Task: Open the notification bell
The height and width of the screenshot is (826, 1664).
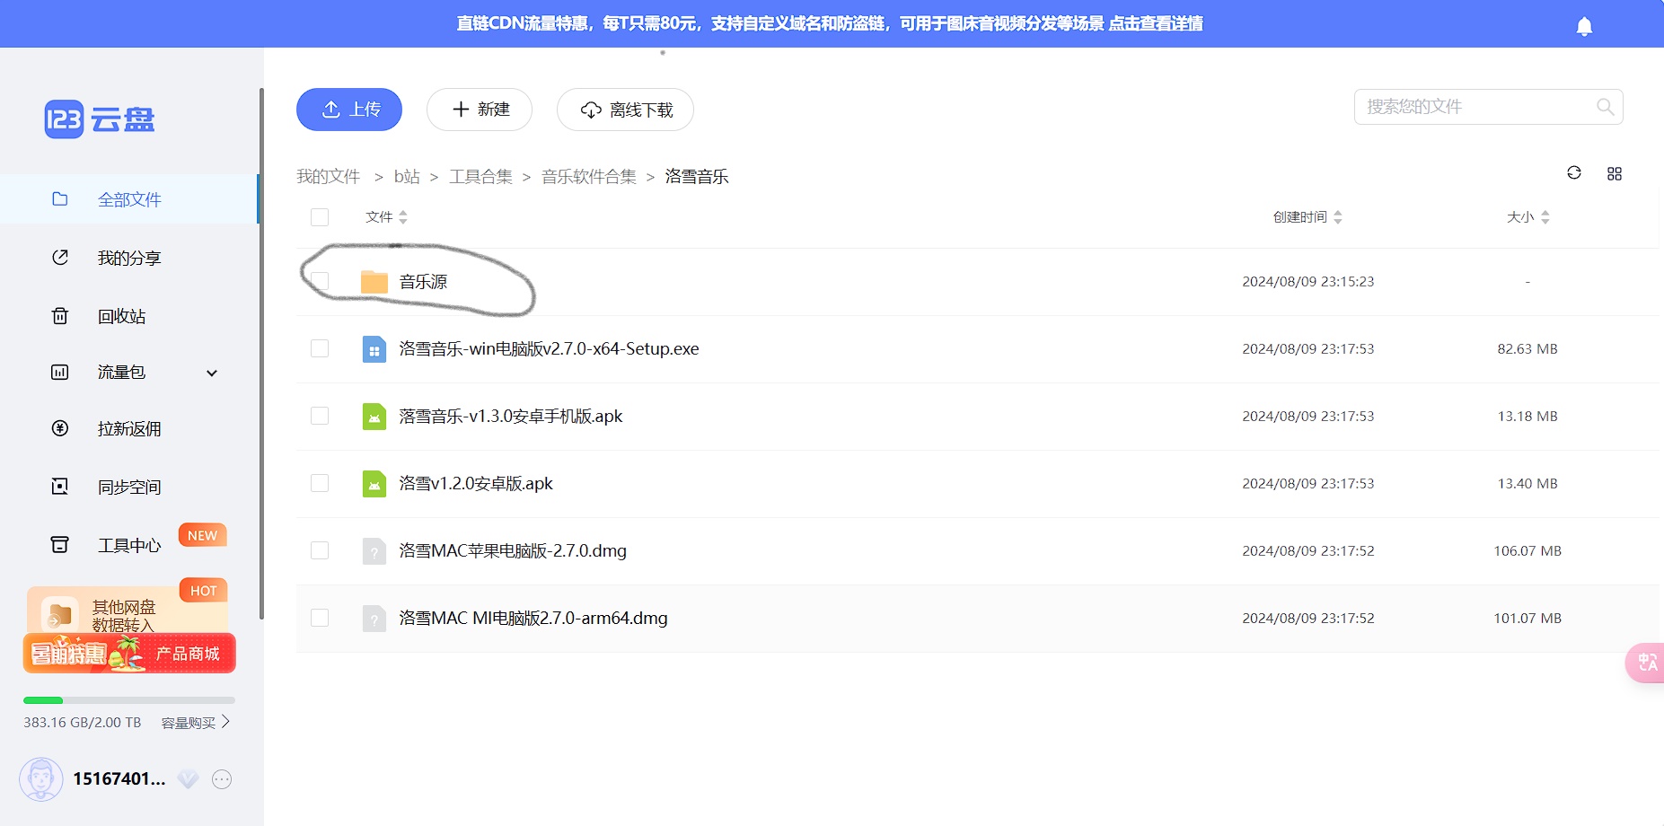Action: (x=1584, y=27)
